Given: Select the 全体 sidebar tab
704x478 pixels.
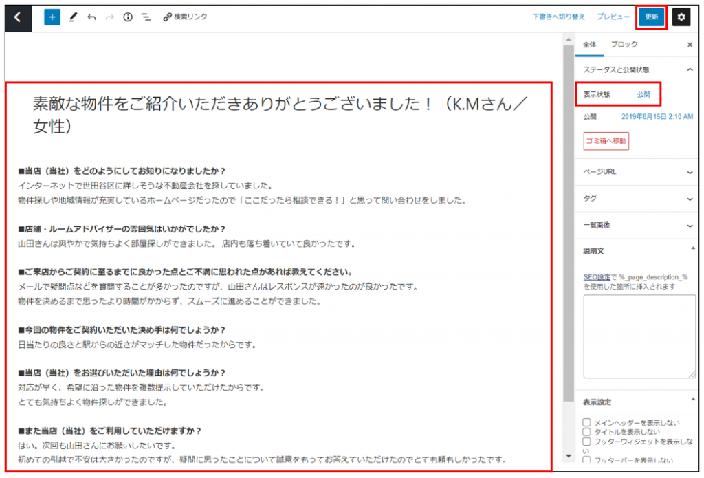Looking at the screenshot, I should (590, 45).
